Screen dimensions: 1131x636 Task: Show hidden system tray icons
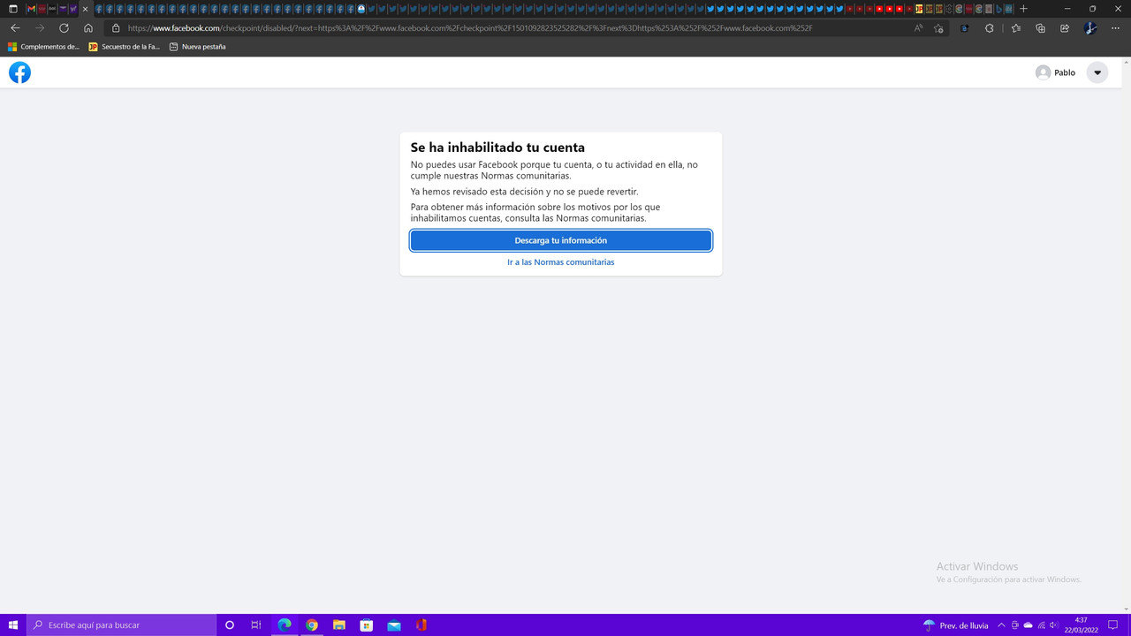pyautogui.click(x=1001, y=625)
